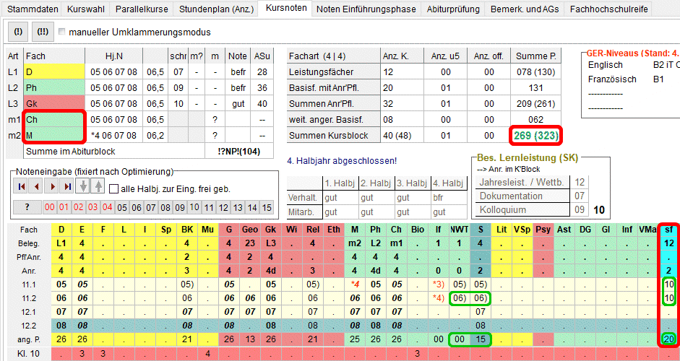Select the yellow D subject in row L1
The height and width of the screenshot is (361, 680).
click(54, 71)
